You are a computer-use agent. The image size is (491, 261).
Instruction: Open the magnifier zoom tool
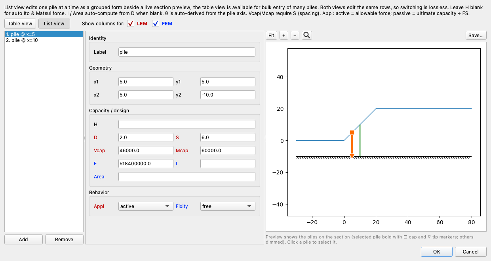(307, 35)
